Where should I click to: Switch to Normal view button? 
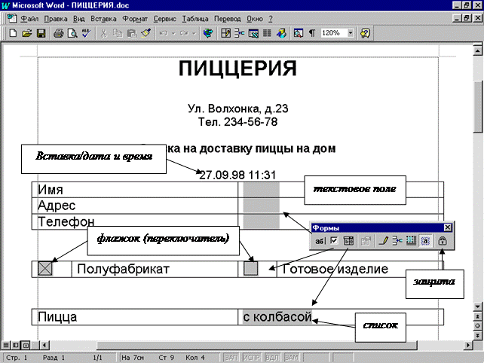tap(5, 345)
